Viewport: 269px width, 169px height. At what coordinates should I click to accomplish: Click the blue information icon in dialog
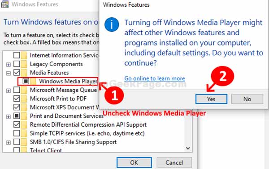[112, 25]
